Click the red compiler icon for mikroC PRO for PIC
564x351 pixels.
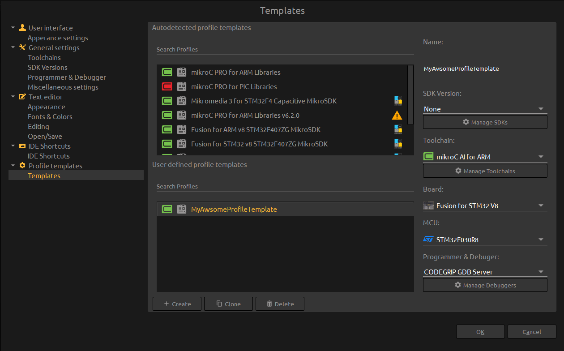point(167,86)
